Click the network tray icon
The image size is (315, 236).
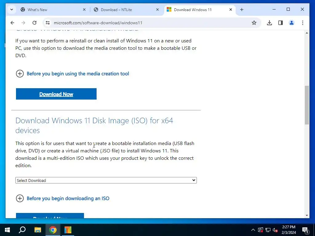pos(268,230)
